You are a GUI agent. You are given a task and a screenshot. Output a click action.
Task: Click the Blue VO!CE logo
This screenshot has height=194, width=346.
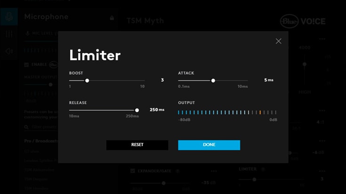pos(302,21)
